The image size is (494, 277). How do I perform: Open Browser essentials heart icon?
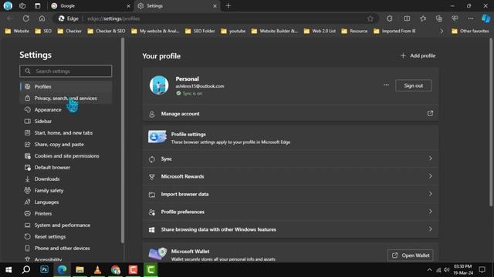(455, 18)
